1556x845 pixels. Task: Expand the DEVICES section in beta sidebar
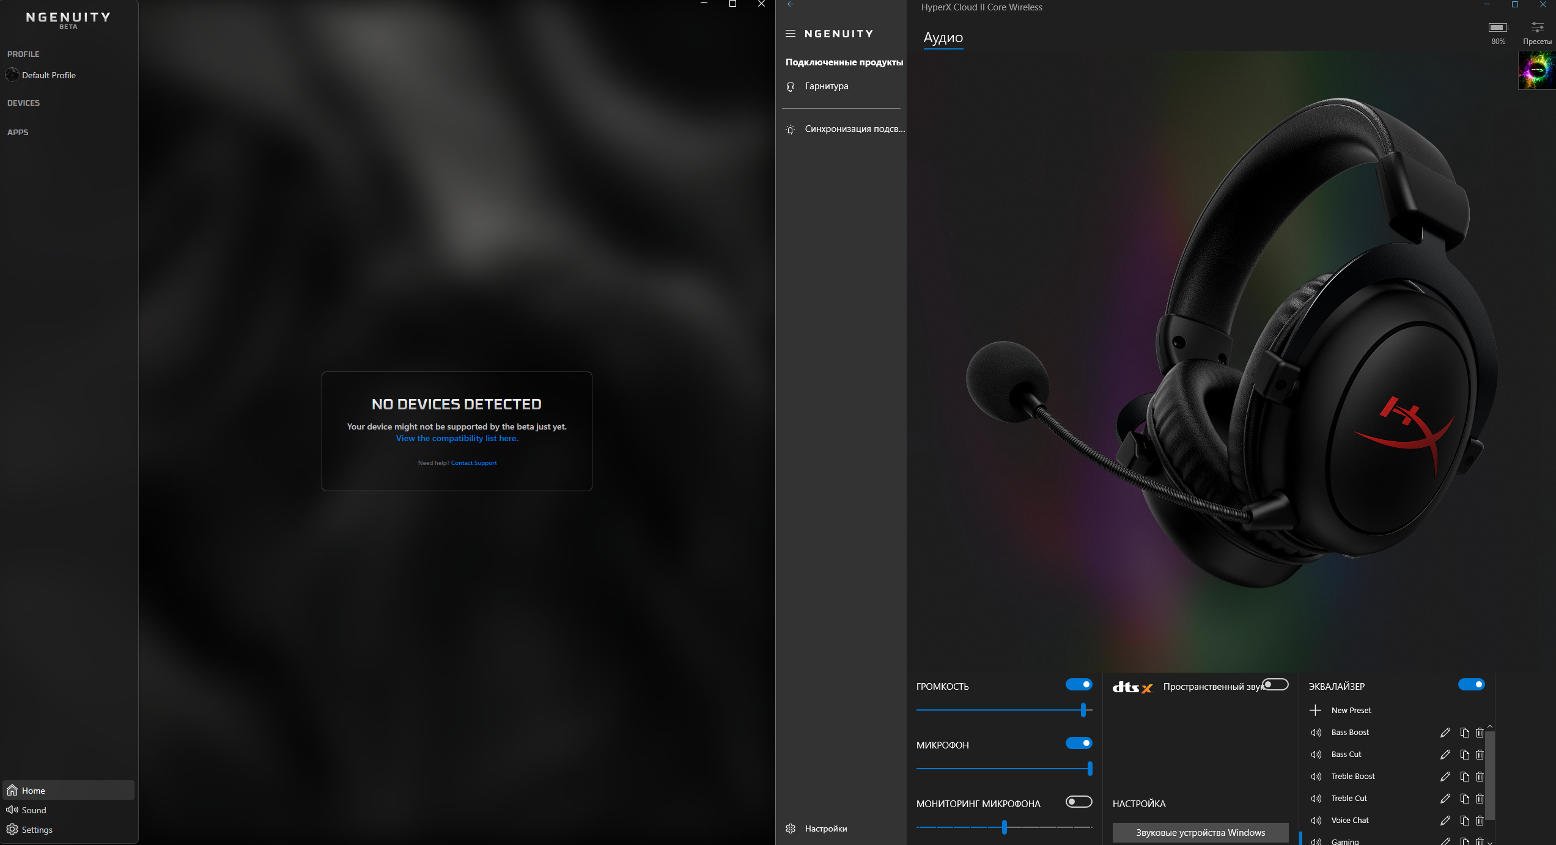23,103
